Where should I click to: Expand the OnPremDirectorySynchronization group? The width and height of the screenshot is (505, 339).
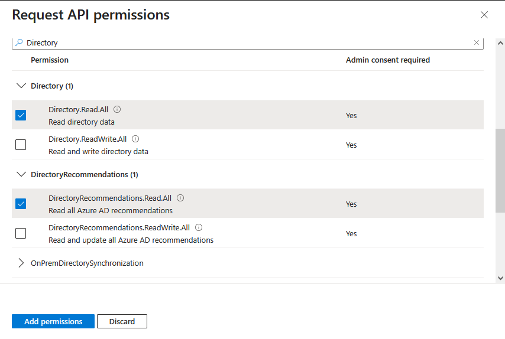click(21, 263)
